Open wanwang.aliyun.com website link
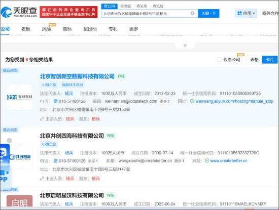This screenshot has width=279, height=210. [234, 101]
